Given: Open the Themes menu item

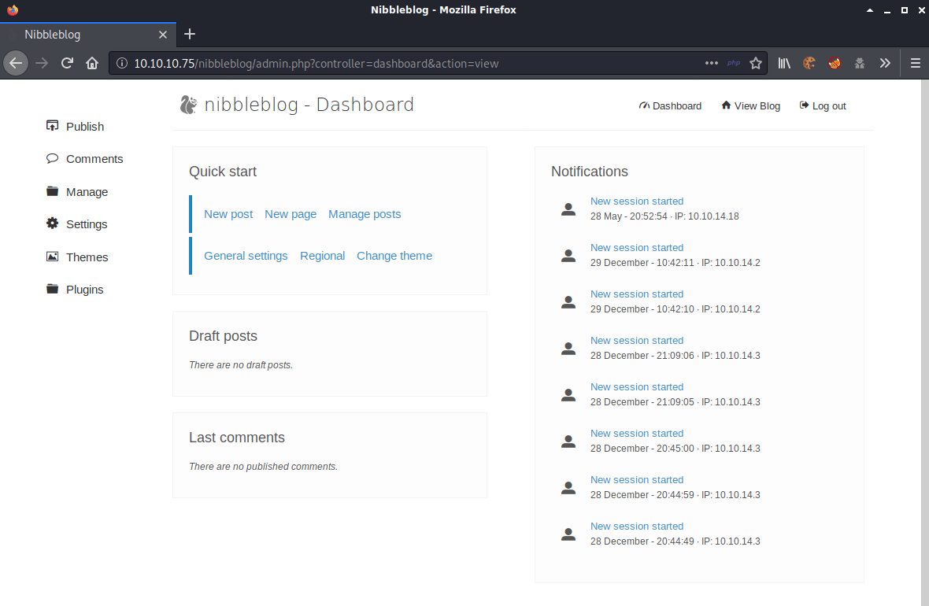Looking at the screenshot, I should pos(87,257).
